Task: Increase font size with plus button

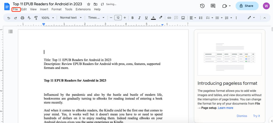Action: pos(125,18)
